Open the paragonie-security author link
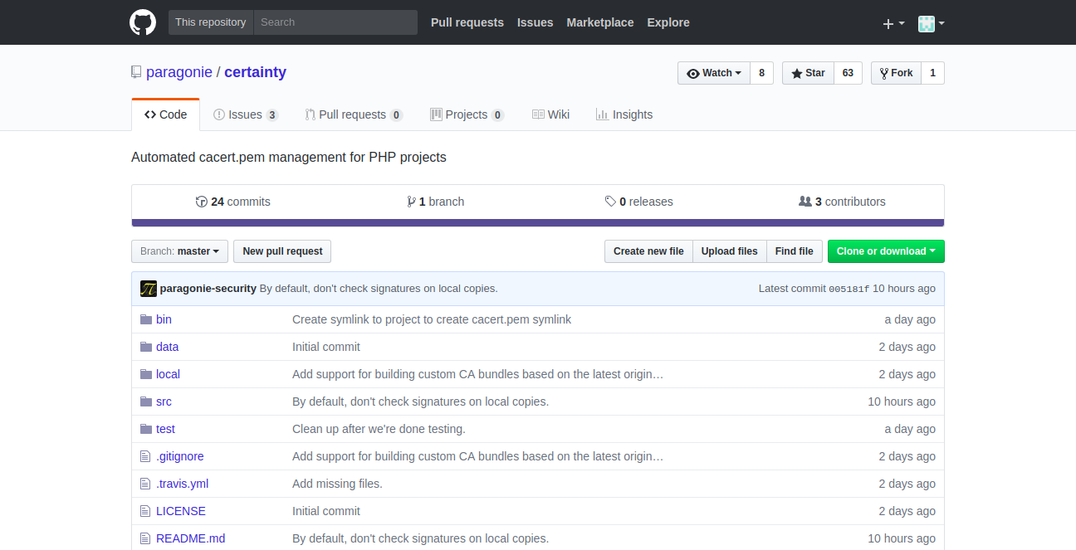The image size is (1076, 550). pos(208,289)
